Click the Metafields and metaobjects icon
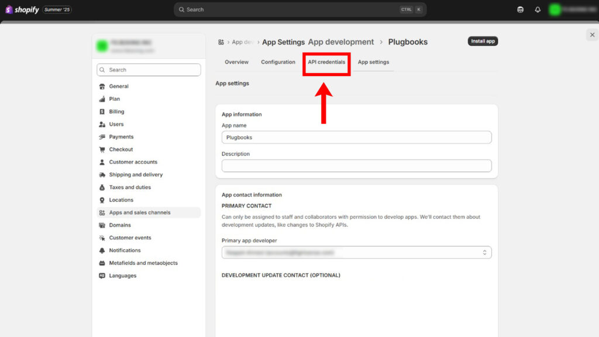599x337 pixels. pos(102,263)
